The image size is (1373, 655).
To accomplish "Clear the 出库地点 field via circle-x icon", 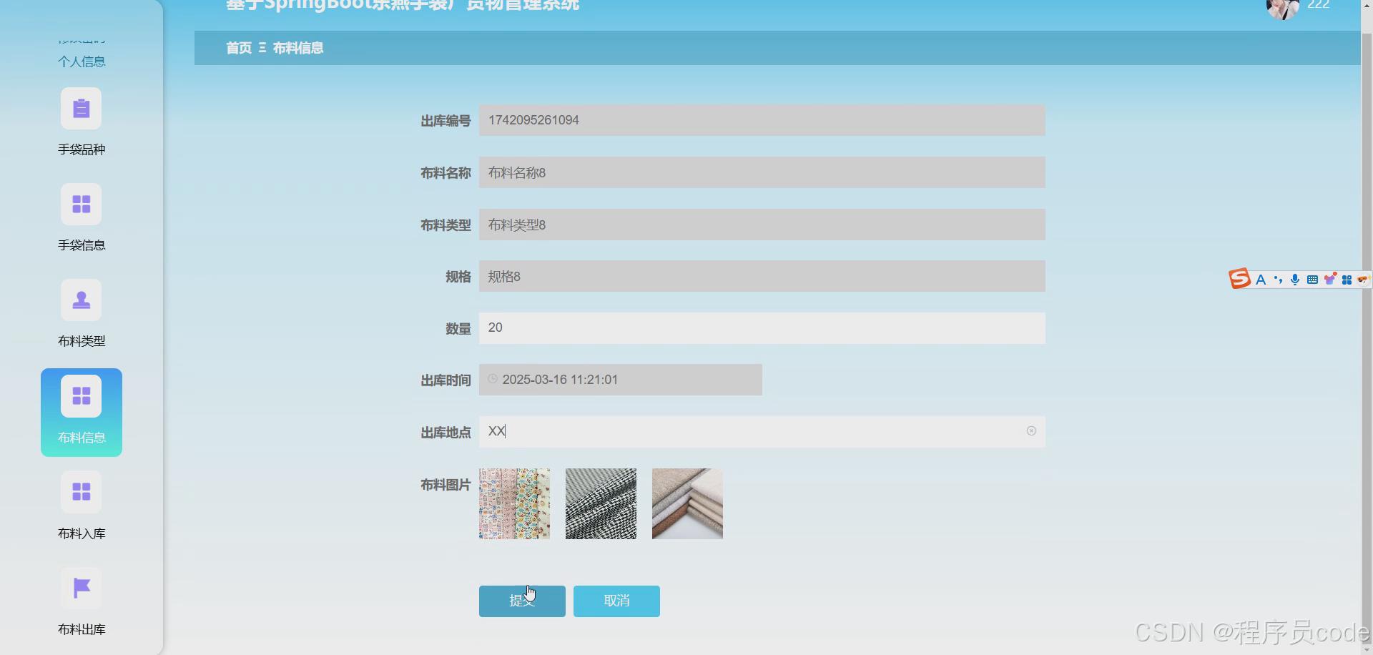I will tap(1031, 430).
